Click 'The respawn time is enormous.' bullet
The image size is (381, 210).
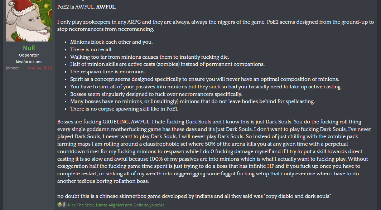[108, 72]
